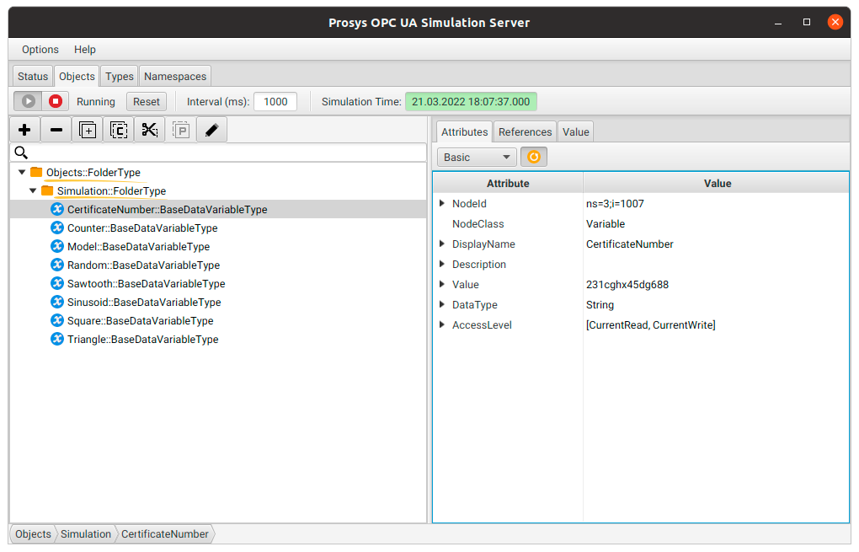Image resolution: width=859 pixels, height=552 pixels.
Task: Switch to the References tab
Action: (525, 131)
